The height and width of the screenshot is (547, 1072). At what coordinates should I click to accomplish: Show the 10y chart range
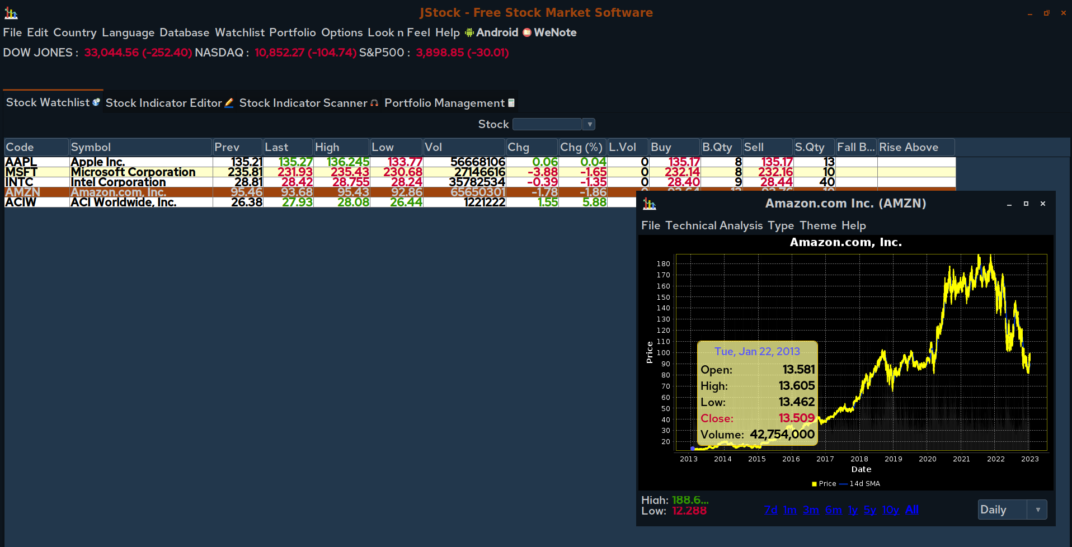[890, 510]
